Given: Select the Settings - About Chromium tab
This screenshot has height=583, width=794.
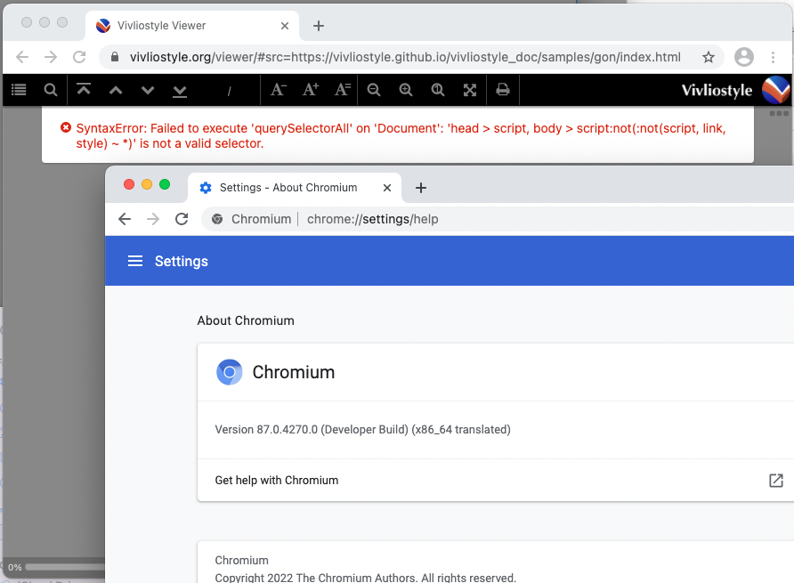Looking at the screenshot, I should [x=295, y=188].
